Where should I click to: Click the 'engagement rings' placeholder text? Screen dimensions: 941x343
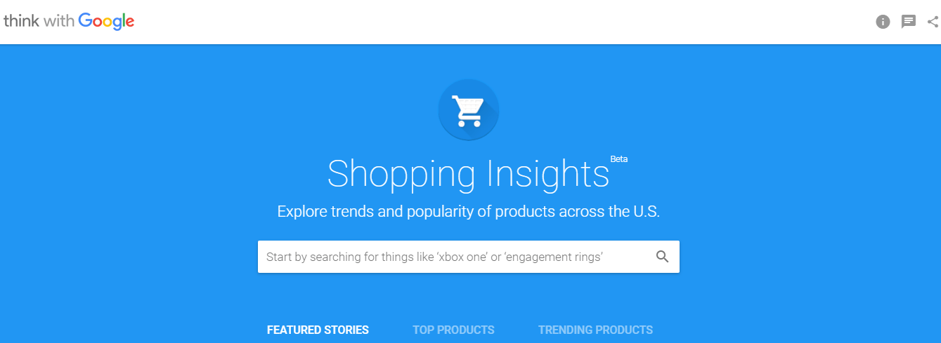pos(553,257)
